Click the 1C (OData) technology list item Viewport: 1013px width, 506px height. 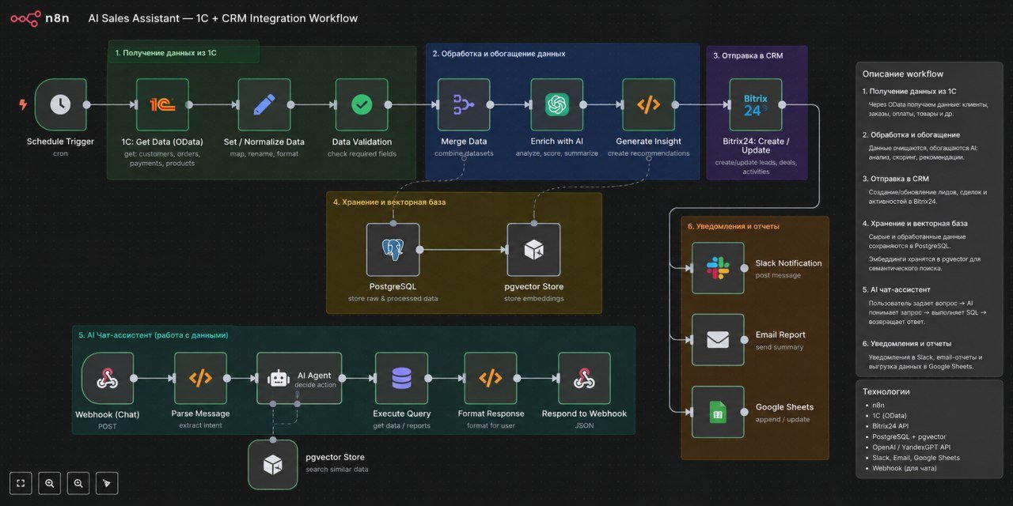click(x=890, y=415)
